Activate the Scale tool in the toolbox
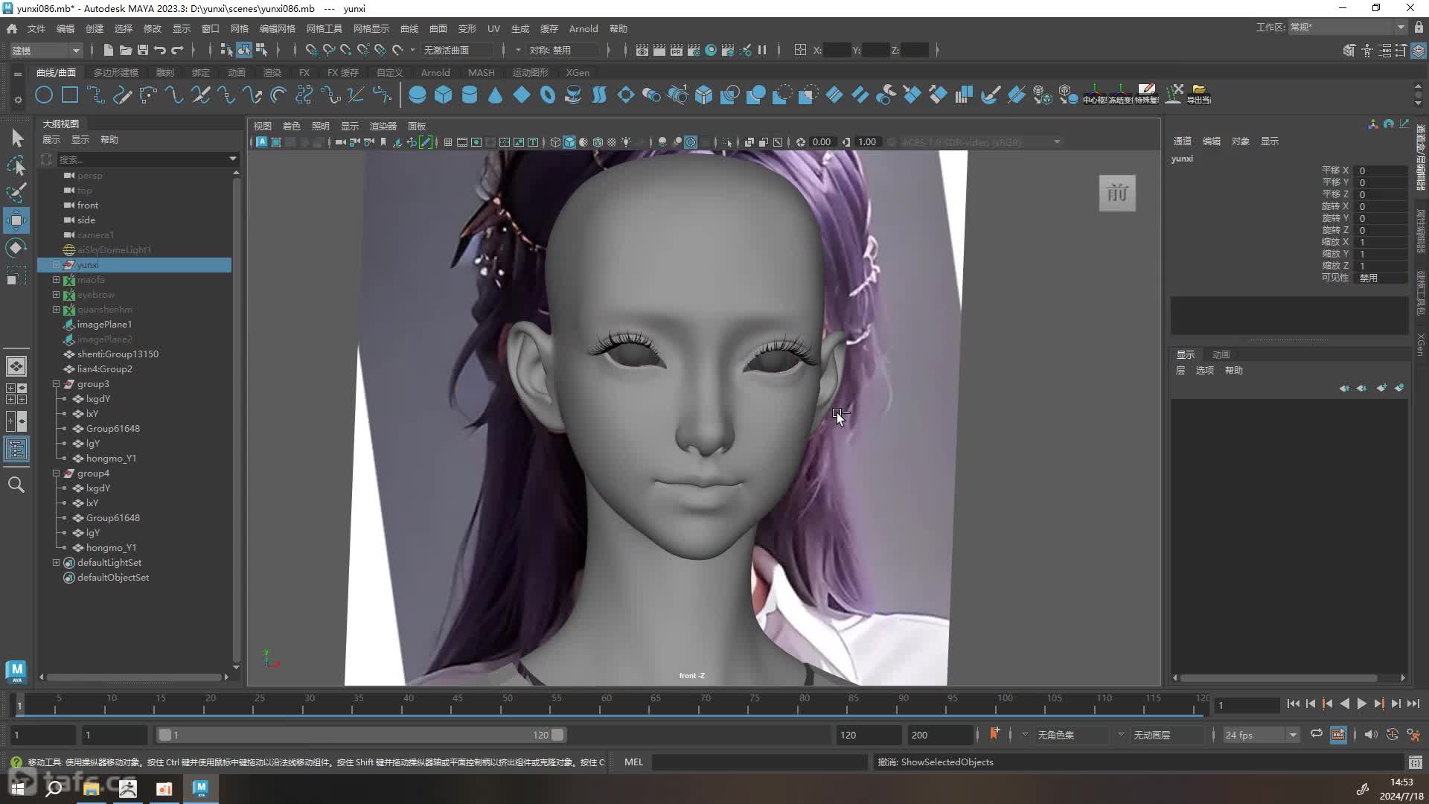 click(16, 275)
